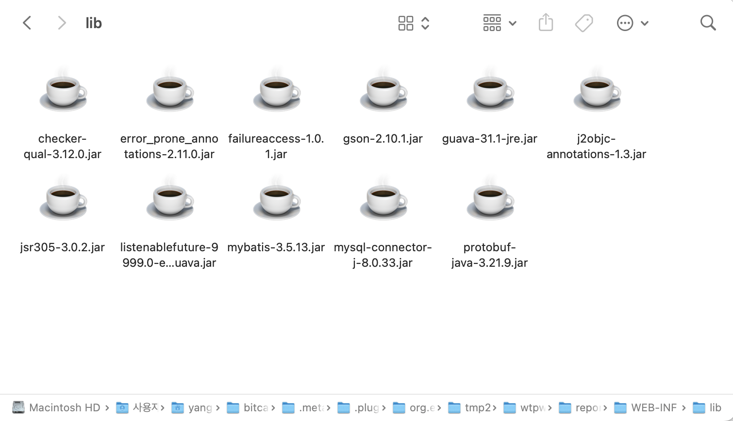The image size is (733, 421).
Task: Select jsr305-3.0.2.jar icon
Action: pyautogui.click(x=63, y=199)
